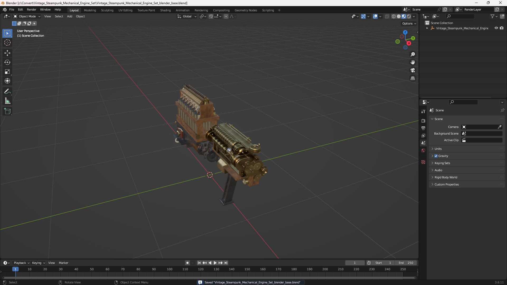Create a new scene copy icon
Viewport: 507px width, 285px height.
click(445, 9)
